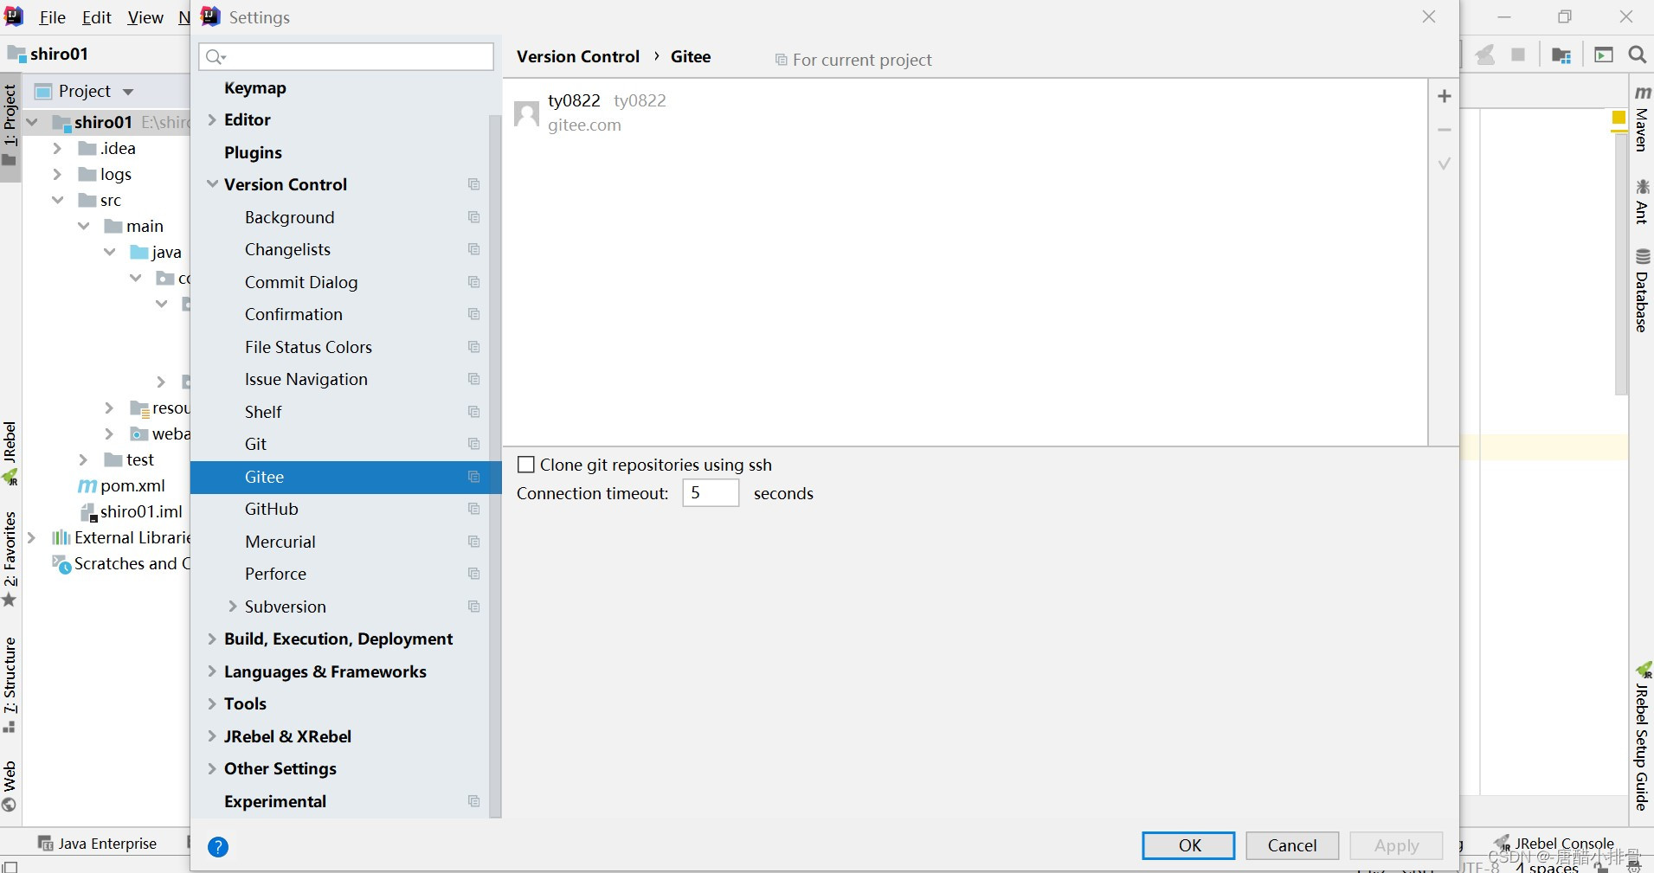Close the Settings dialog
Screen dimensions: 1654x873
click(1429, 16)
